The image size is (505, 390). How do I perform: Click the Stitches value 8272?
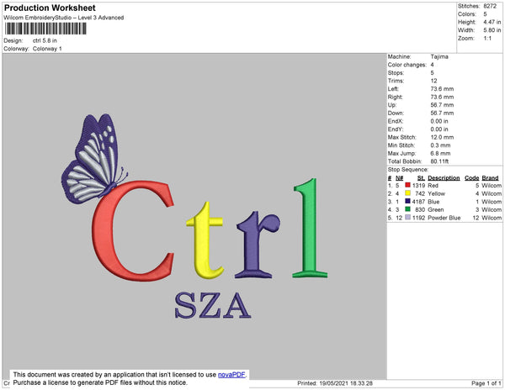point(490,6)
